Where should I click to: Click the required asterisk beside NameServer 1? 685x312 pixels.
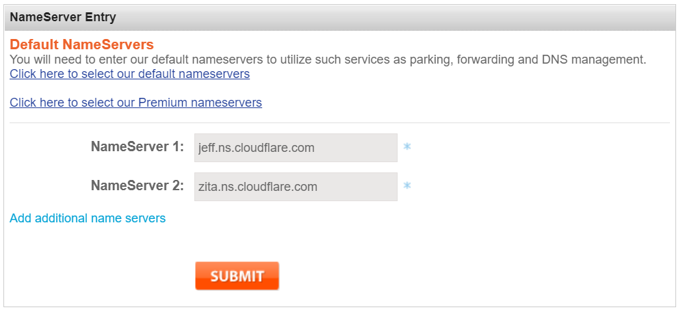406,147
